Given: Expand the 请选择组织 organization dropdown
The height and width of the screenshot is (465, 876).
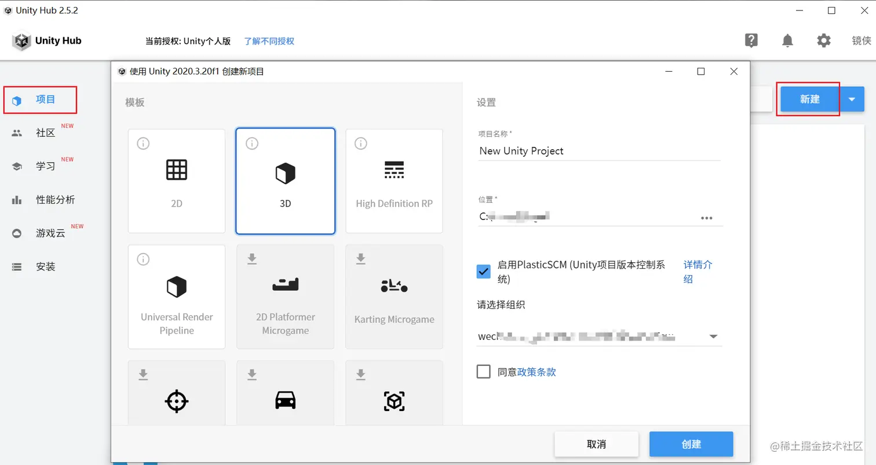Looking at the screenshot, I should [714, 336].
